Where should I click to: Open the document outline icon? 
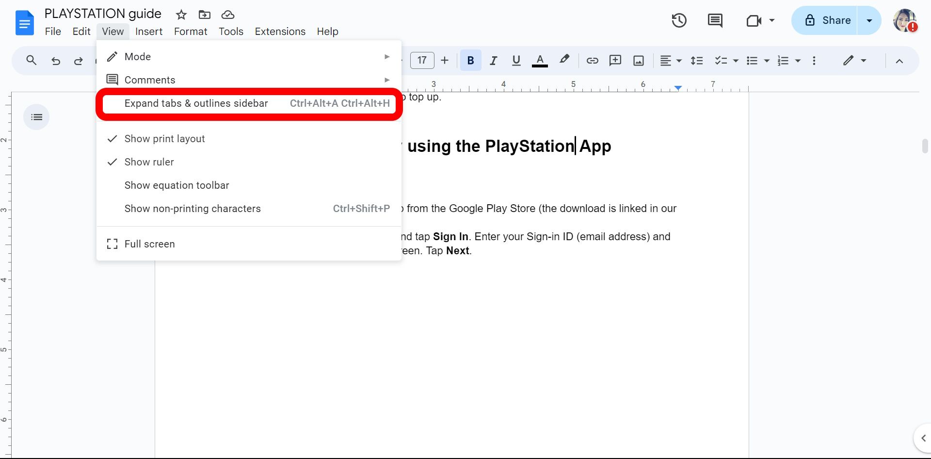(x=36, y=116)
